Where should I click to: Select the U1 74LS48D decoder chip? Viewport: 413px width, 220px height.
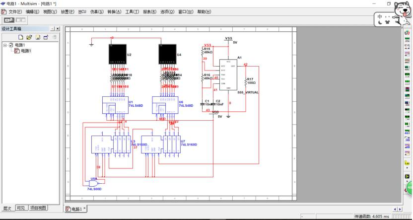[115, 105]
